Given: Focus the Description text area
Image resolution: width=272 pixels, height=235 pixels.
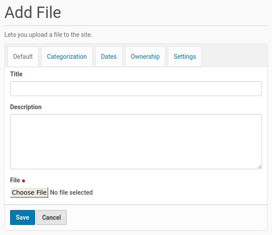Looking at the screenshot, I should [x=136, y=141].
